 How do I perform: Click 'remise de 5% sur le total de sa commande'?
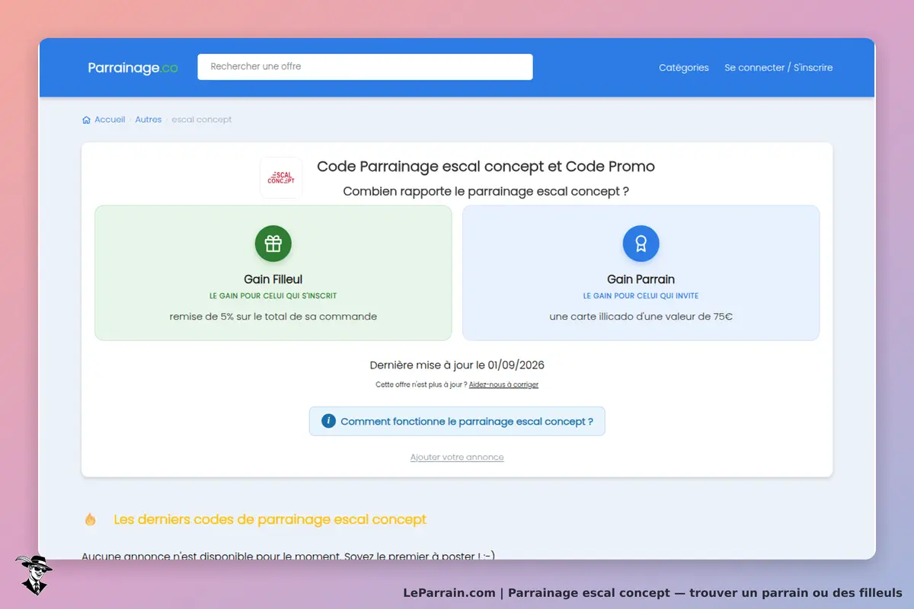(x=273, y=317)
